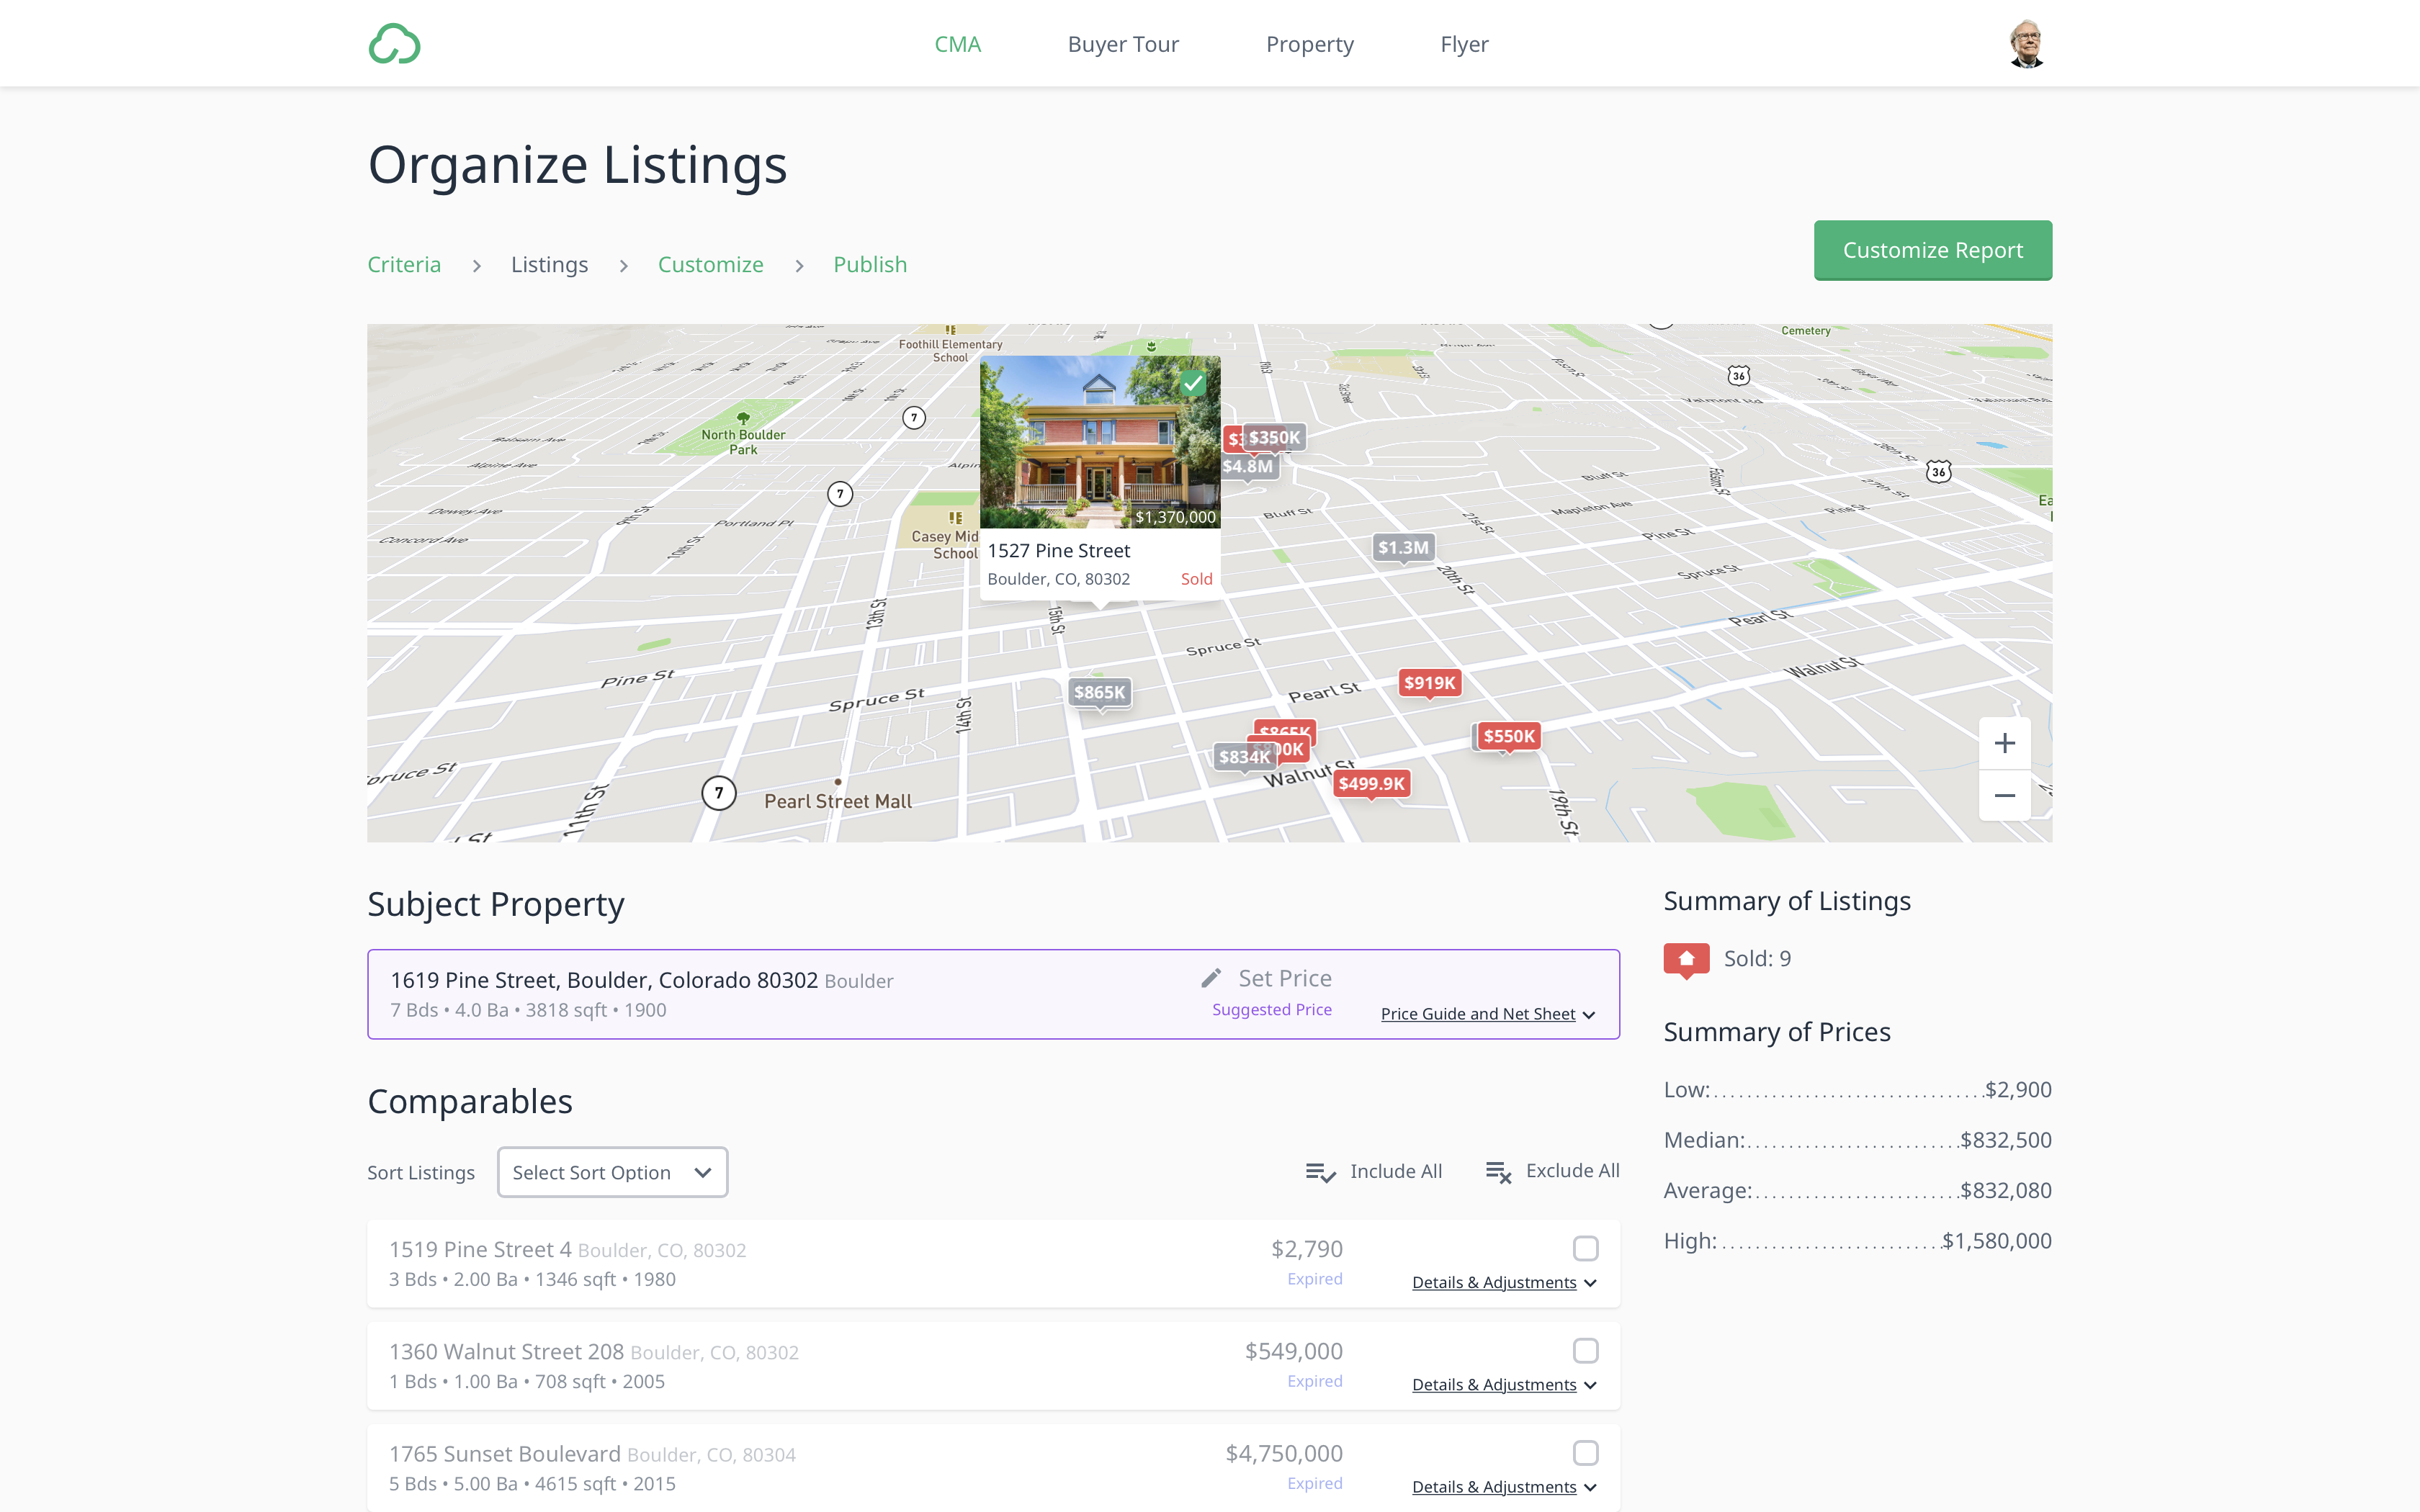2420x1512 pixels.
Task: Check the 1519 Pine Street 4 checkbox
Action: [x=1585, y=1248]
